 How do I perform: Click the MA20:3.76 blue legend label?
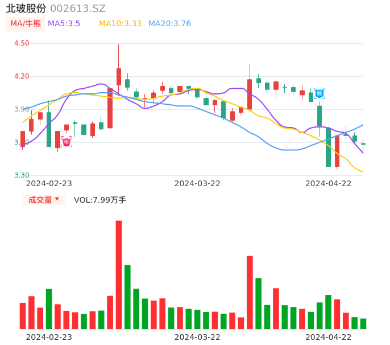point(169,23)
